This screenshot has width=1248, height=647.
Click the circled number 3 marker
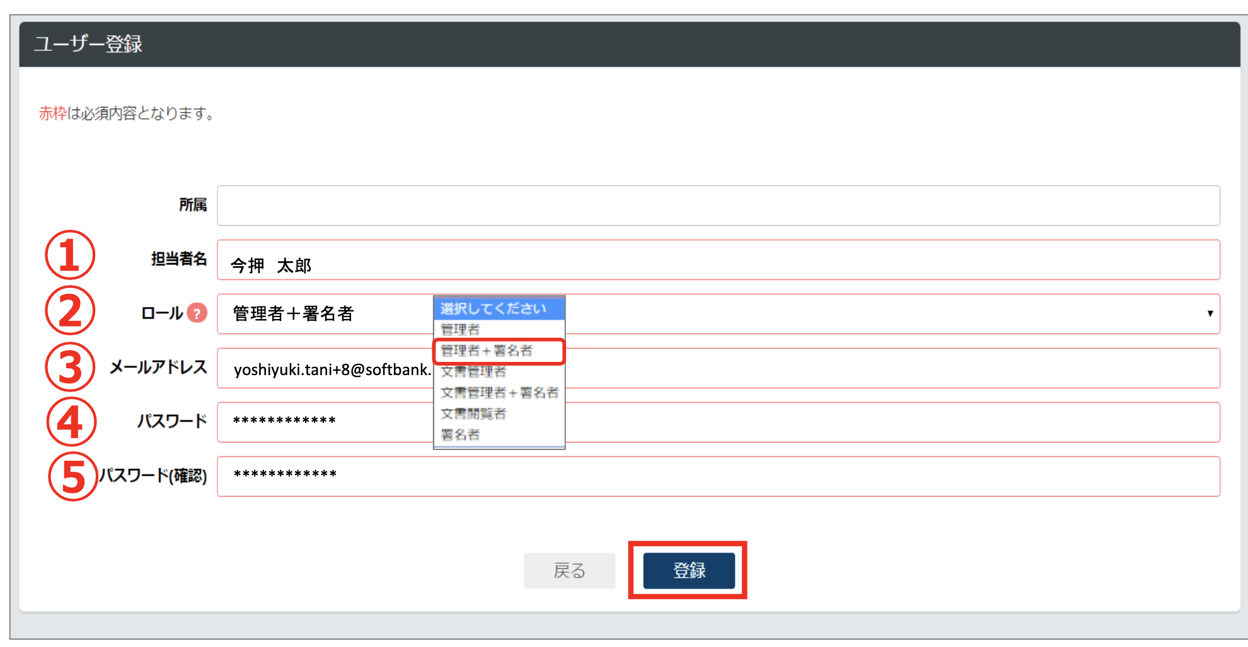click(x=70, y=367)
